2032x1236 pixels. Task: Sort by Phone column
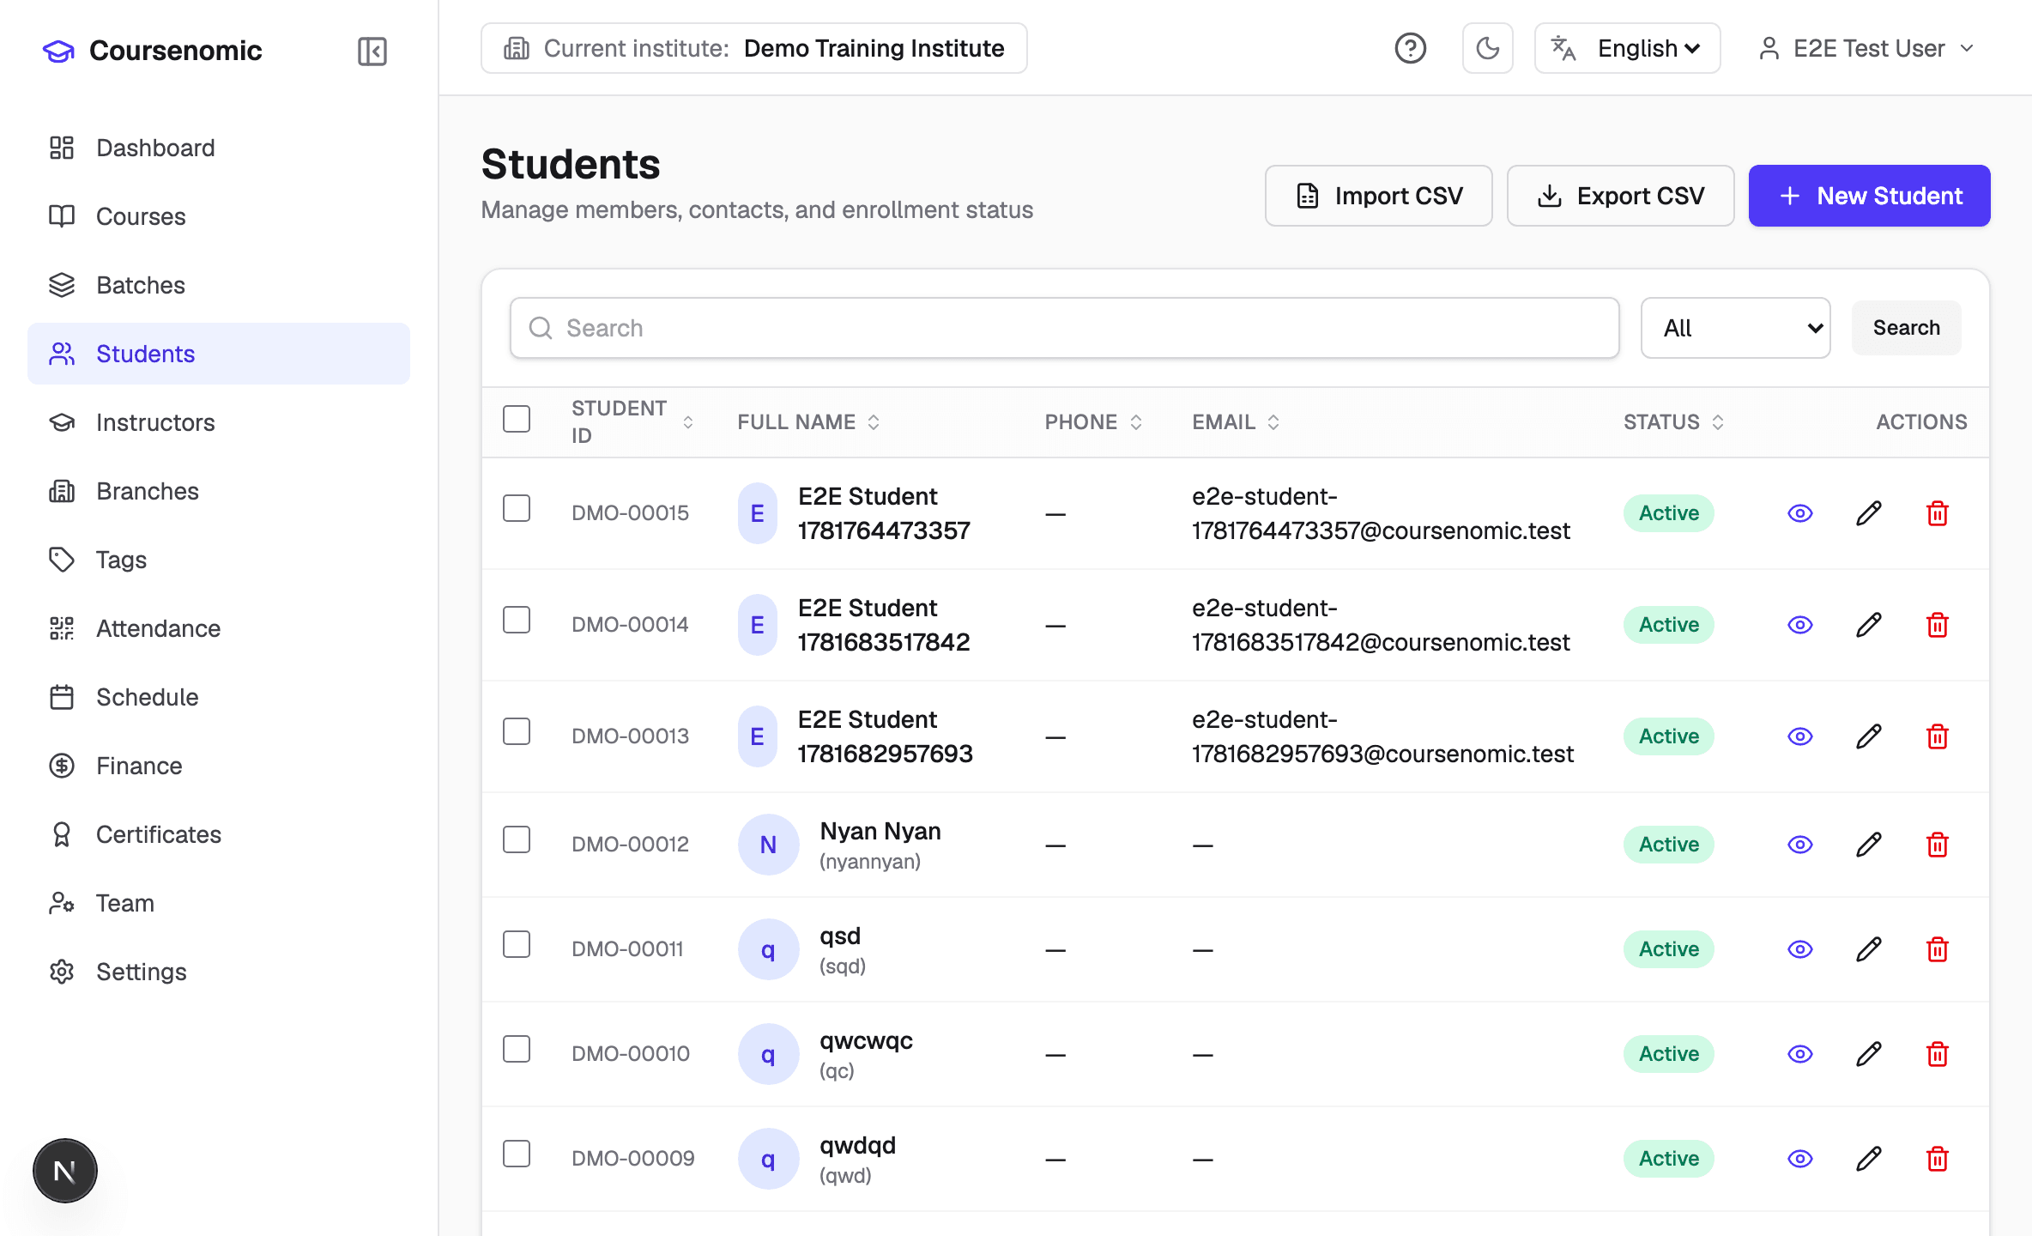pos(1093,421)
